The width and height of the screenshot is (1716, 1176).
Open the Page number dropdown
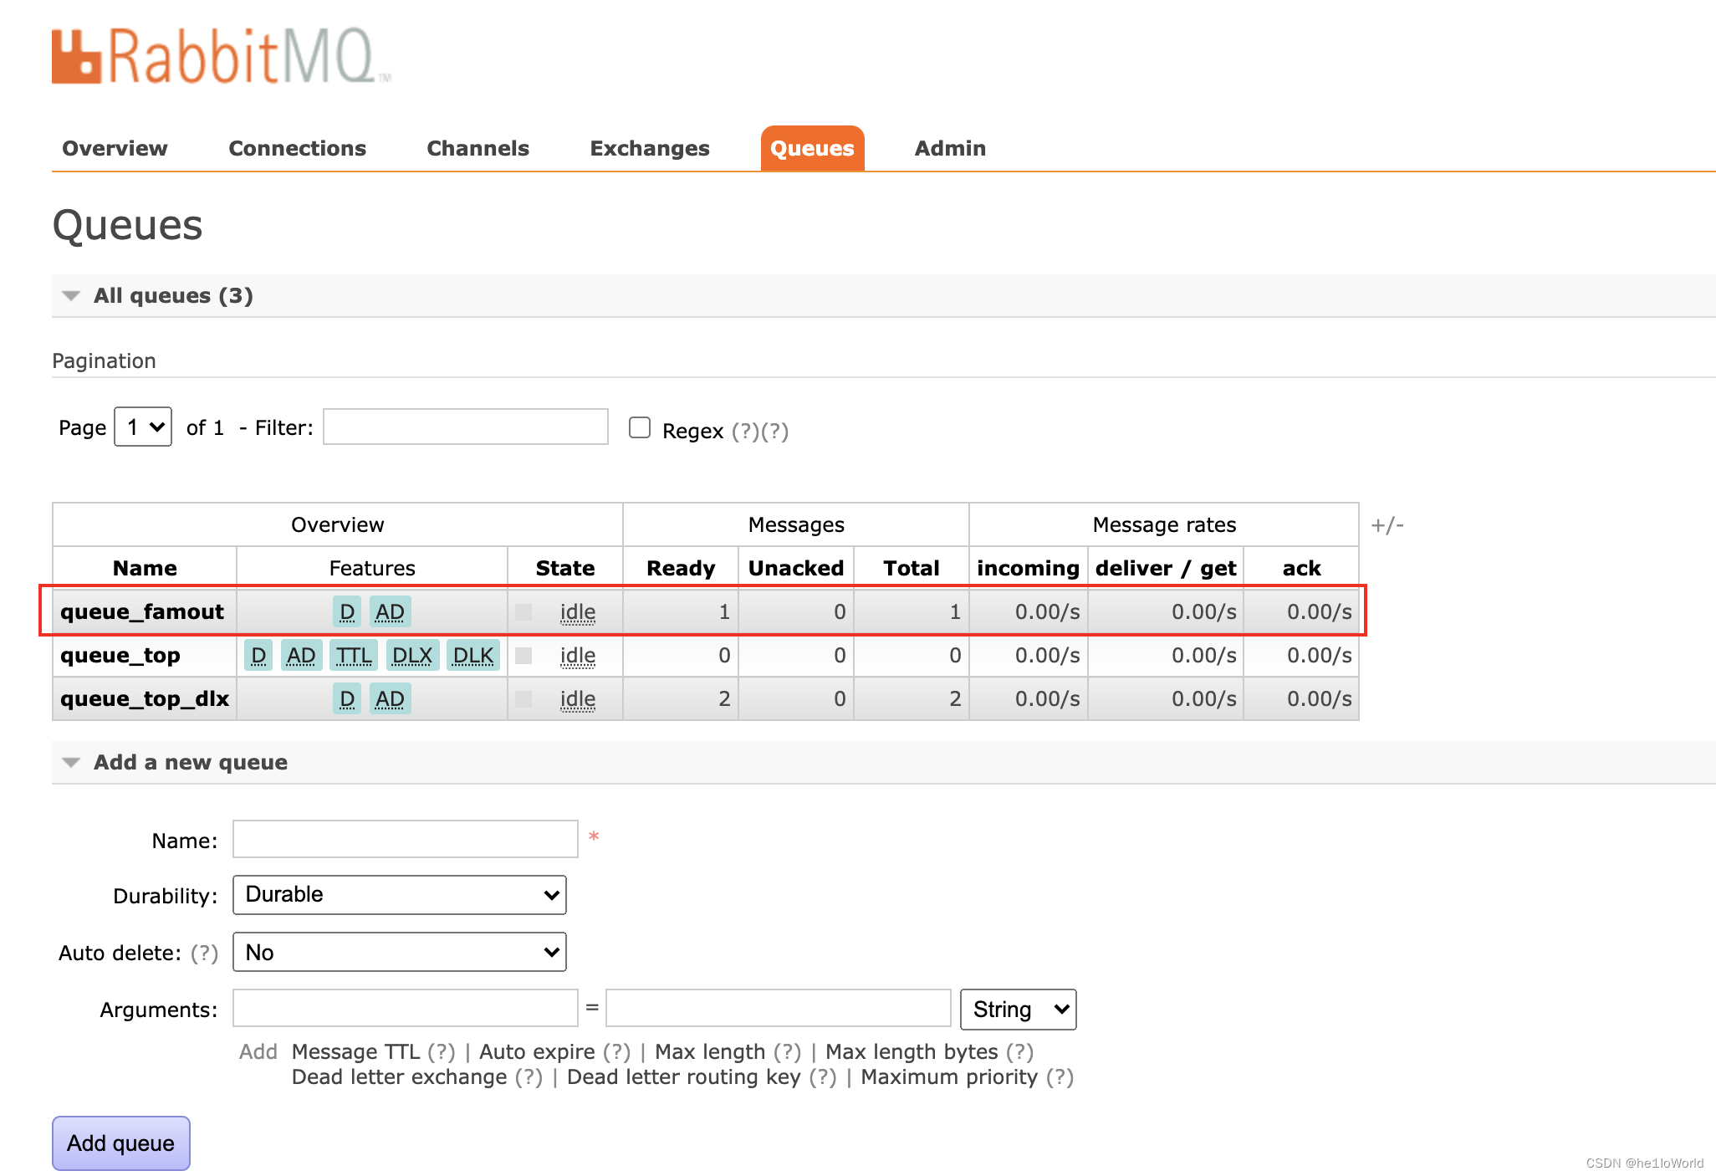pos(143,427)
